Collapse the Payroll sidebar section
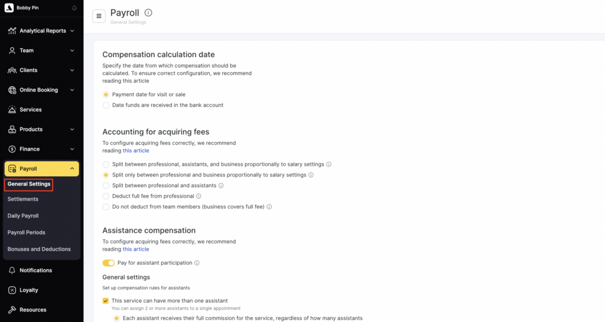Screen dimensions: 605x322 (72, 169)
